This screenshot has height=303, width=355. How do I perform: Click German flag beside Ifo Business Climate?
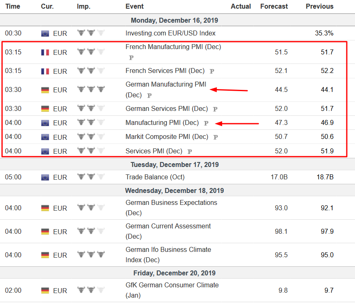pos(45,255)
